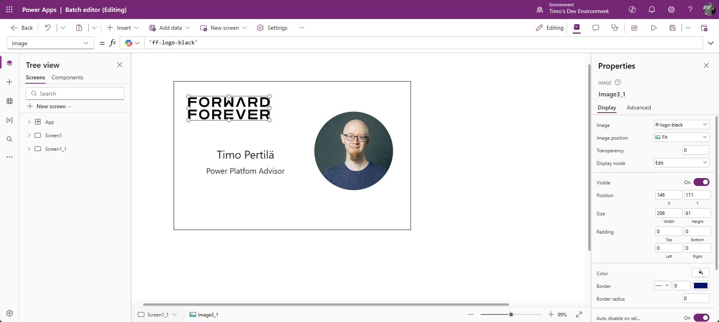Toggle Auto disable on select switch
This screenshot has height=322, width=719.
tap(701, 318)
